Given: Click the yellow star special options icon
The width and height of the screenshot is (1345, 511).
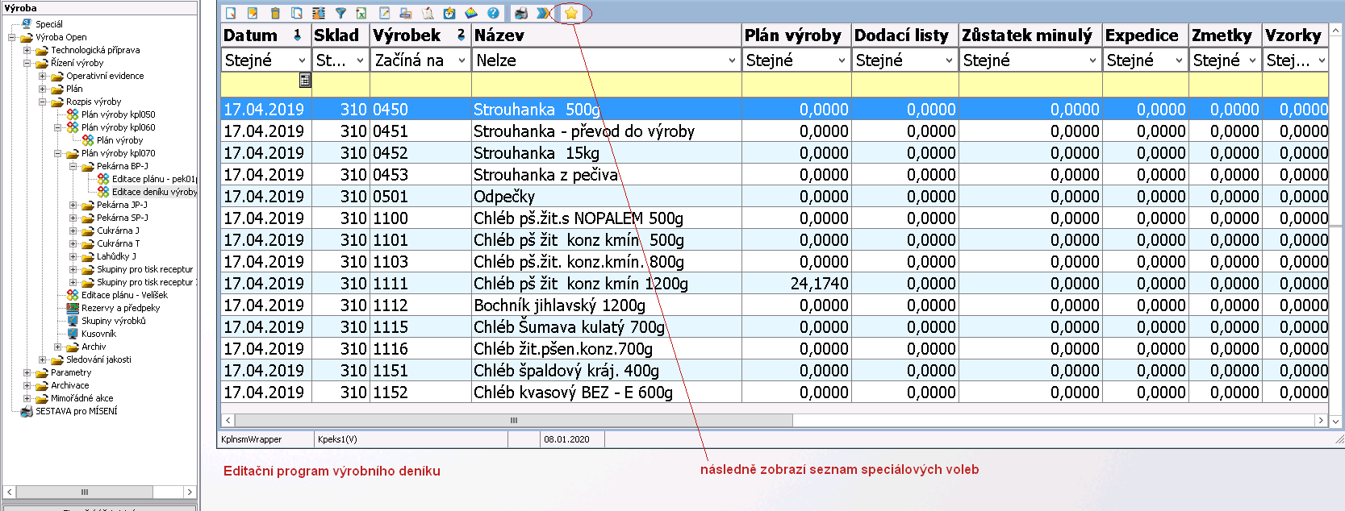Looking at the screenshot, I should point(571,13).
